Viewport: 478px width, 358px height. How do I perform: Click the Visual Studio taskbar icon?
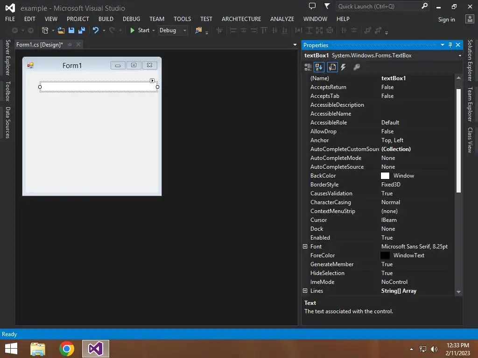(96, 349)
